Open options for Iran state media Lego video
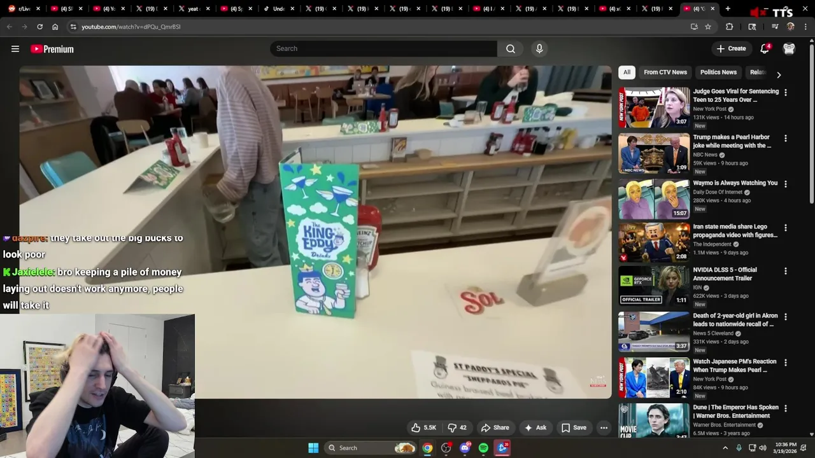The width and height of the screenshot is (815, 458). tap(785, 228)
